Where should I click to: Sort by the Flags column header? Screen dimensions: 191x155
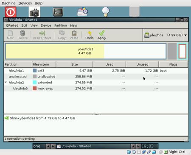(x=173, y=64)
